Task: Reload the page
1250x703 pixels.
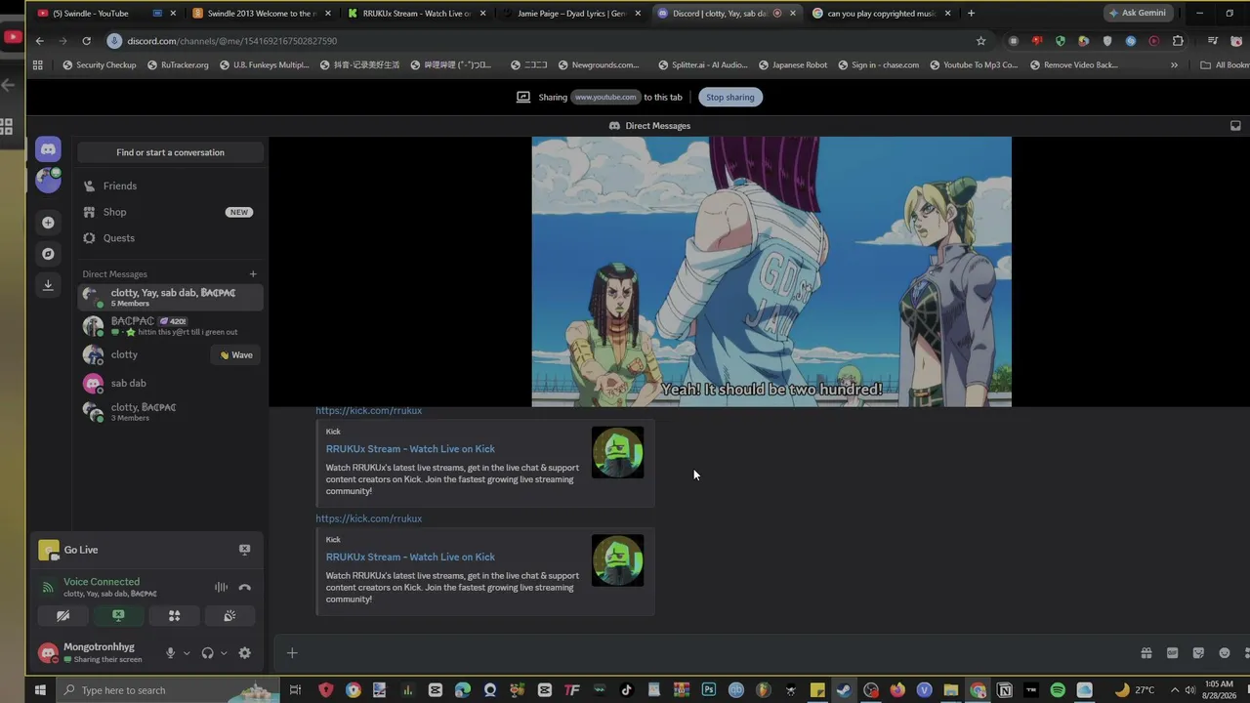Action: click(86, 41)
